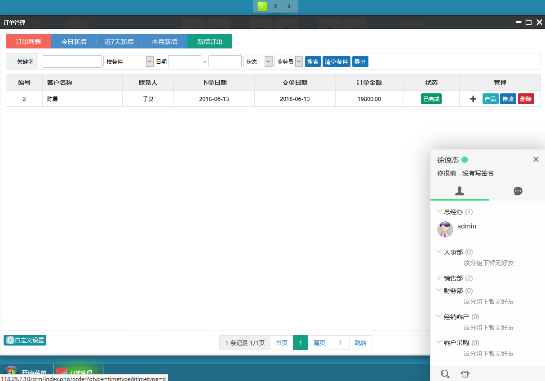Click the search magnifier in chat panel
Image resolution: width=545 pixels, height=381 pixels.
445,374
